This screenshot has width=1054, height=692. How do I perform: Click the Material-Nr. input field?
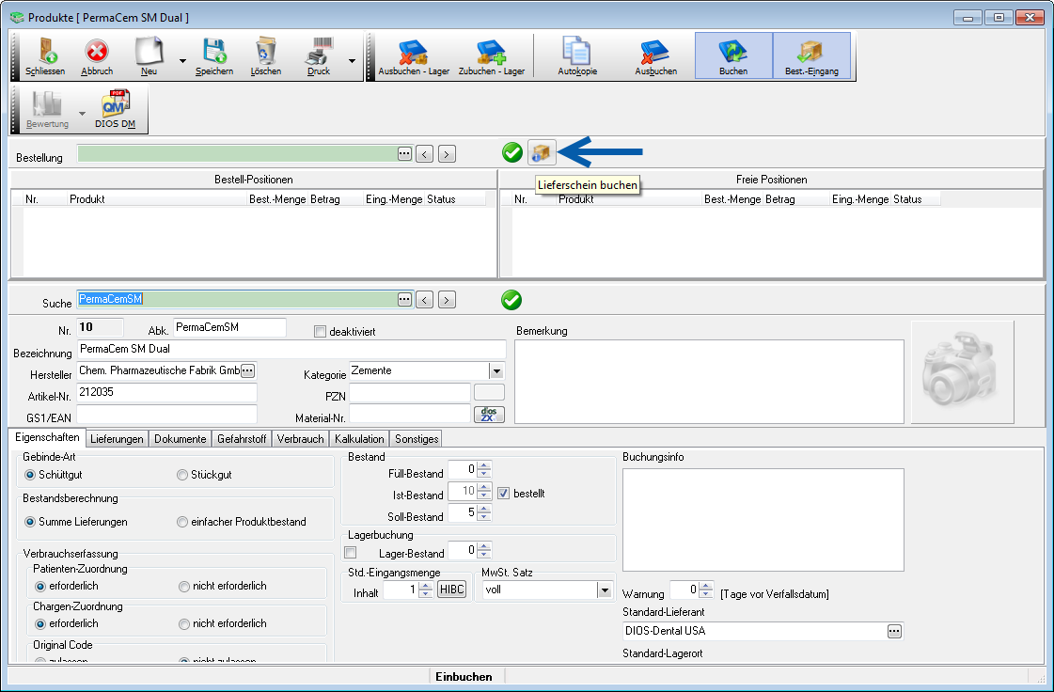tap(410, 414)
